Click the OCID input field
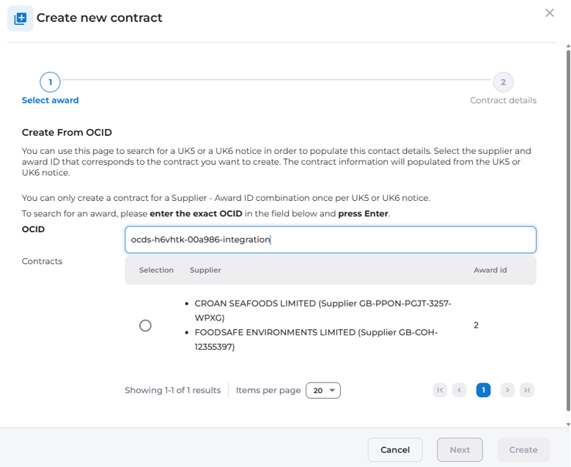 click(330, 240)
